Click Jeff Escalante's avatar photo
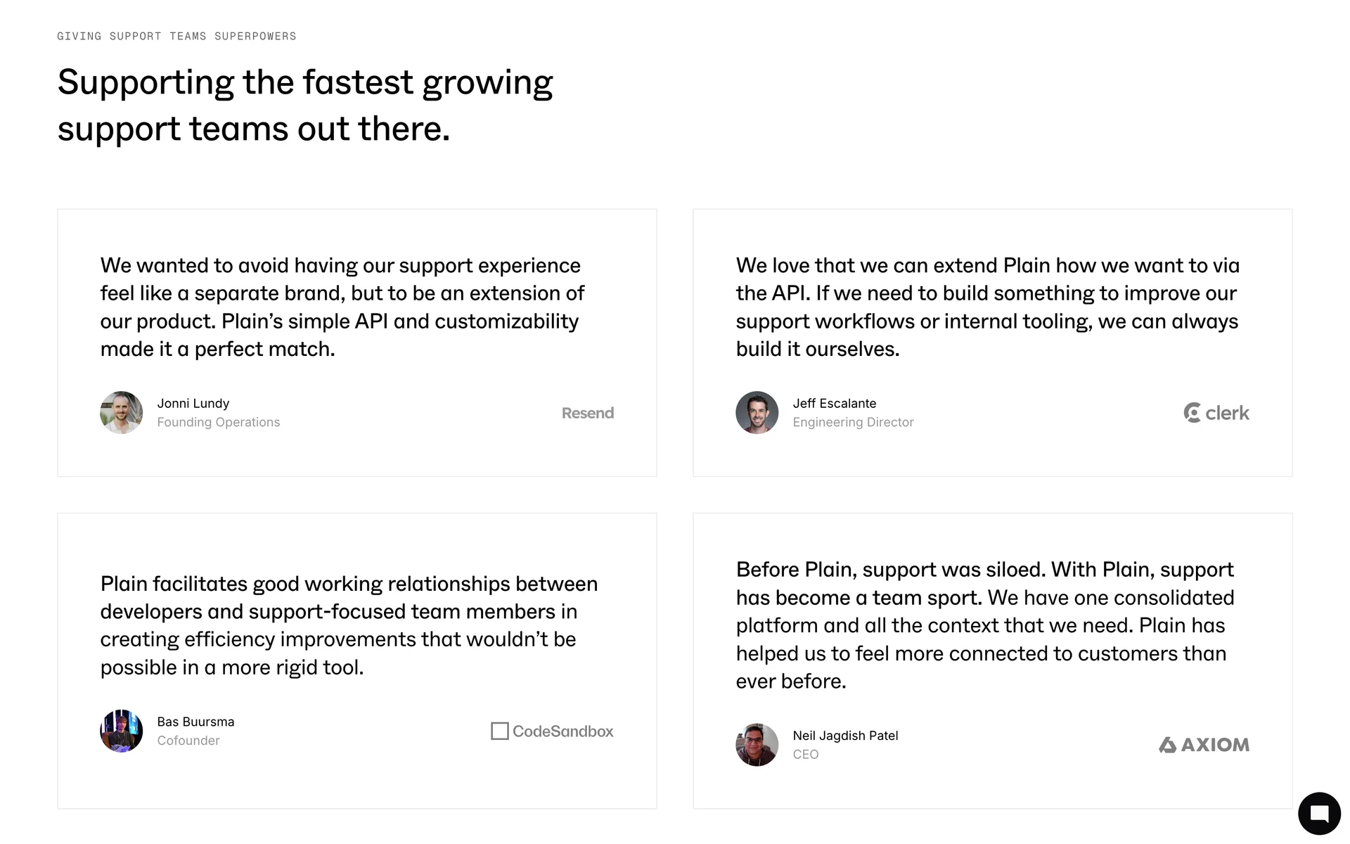 757,413
